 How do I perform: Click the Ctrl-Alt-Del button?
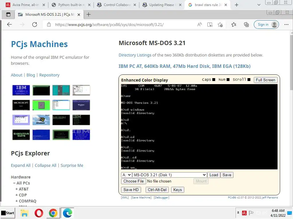click(x=157, y=190)
